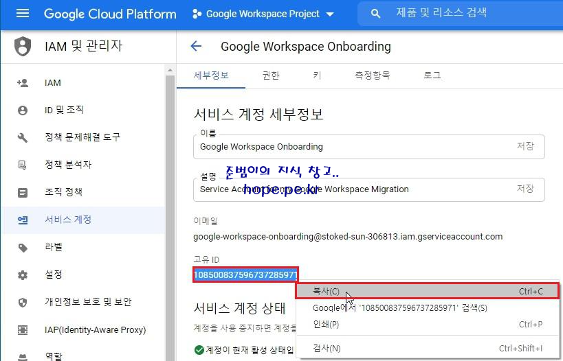Image resolution: width=563 pixels, height=361 pixels.
Task: Go back using the left arrow
Action: 196,46
